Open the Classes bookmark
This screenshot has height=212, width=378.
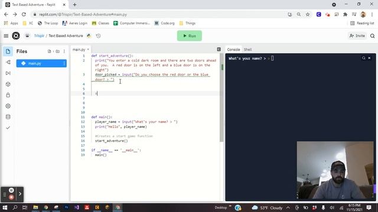100,24
